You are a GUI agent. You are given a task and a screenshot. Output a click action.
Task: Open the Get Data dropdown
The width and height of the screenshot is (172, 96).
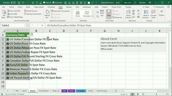(x=4, y=14)
